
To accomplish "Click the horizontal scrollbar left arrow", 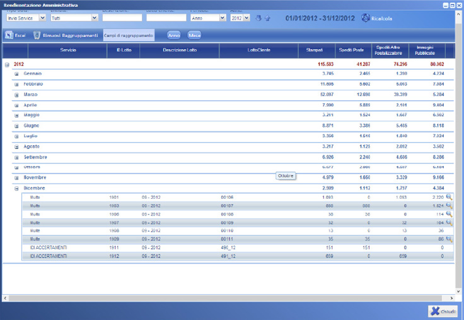I will point(5,298).
